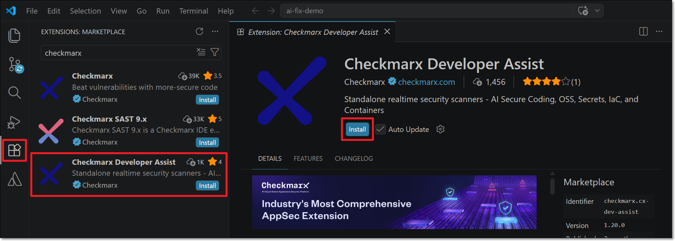Refresh the extensions marketplace list

click(x=199, y=31)
